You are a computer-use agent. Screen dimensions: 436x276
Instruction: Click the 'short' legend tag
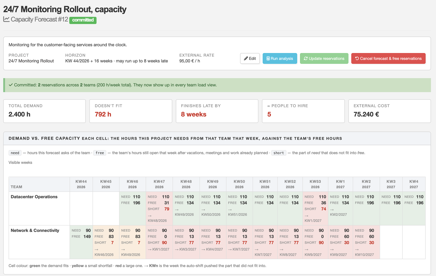tap(279, 153)
